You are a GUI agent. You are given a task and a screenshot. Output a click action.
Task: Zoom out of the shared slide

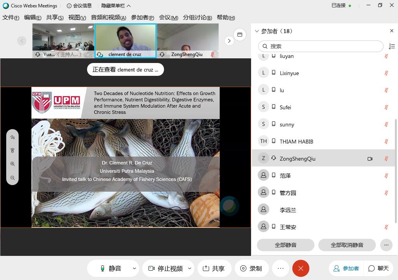click(x=12, y=178)
